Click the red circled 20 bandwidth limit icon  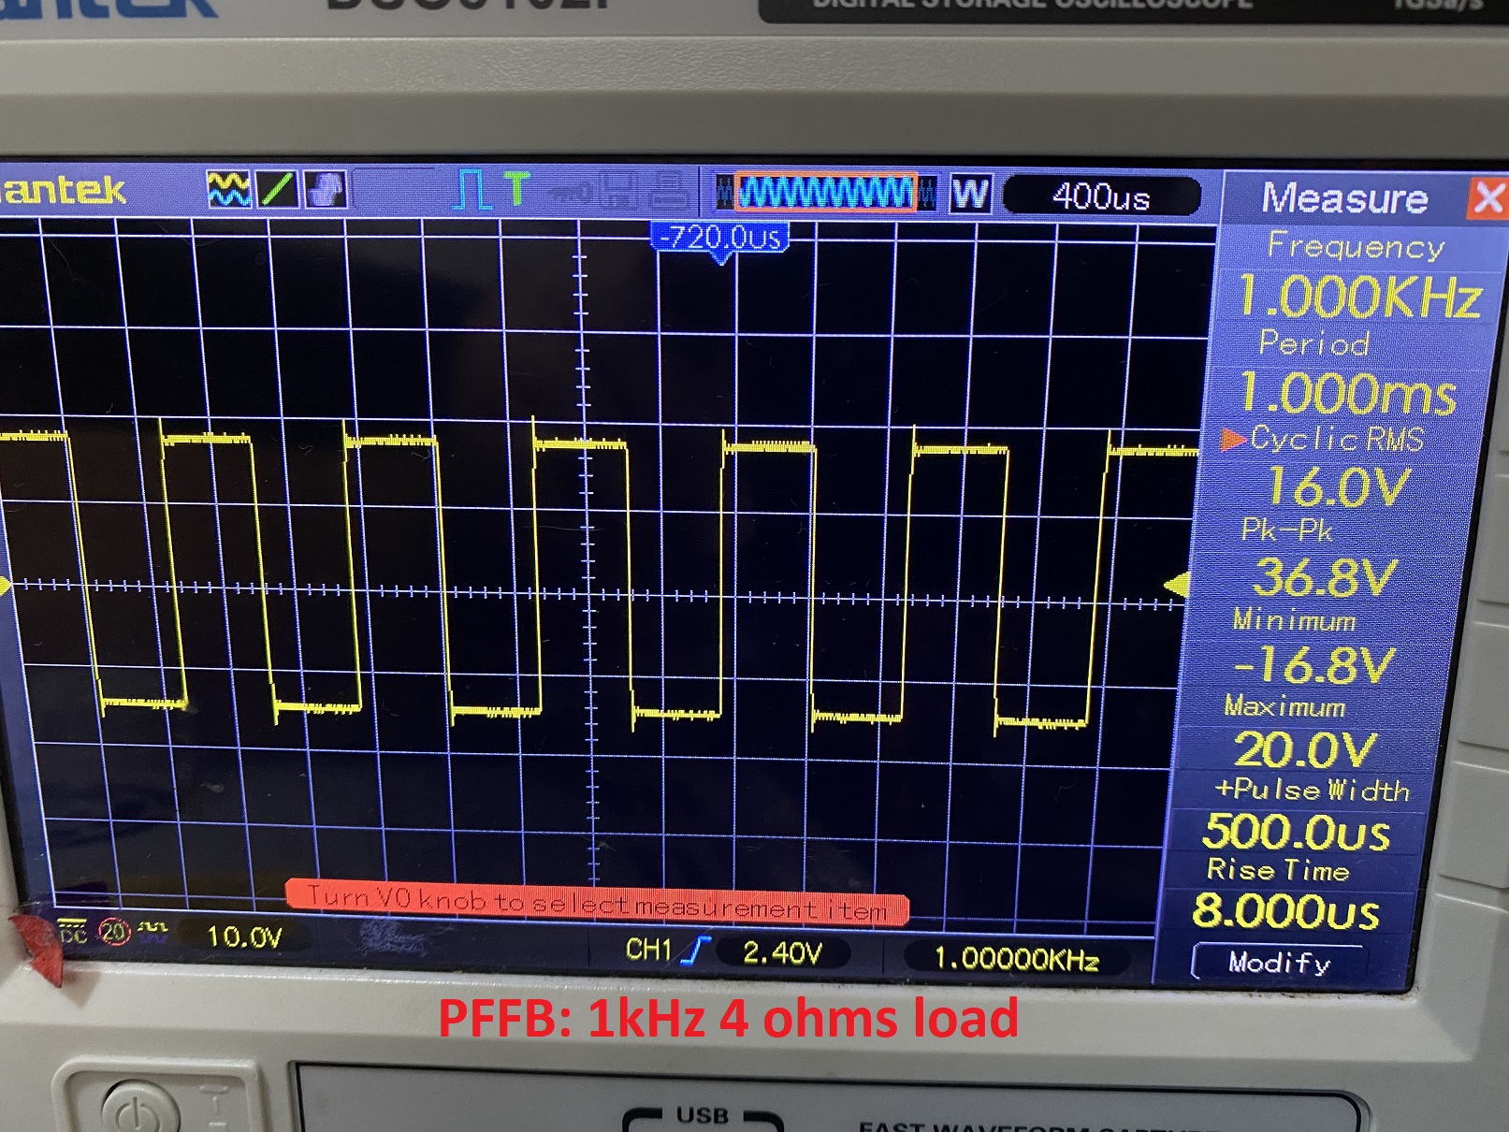pyautogui.click(x=114, y=932)
